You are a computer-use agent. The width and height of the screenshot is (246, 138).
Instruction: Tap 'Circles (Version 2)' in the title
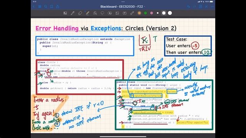(x=151, y=28)
